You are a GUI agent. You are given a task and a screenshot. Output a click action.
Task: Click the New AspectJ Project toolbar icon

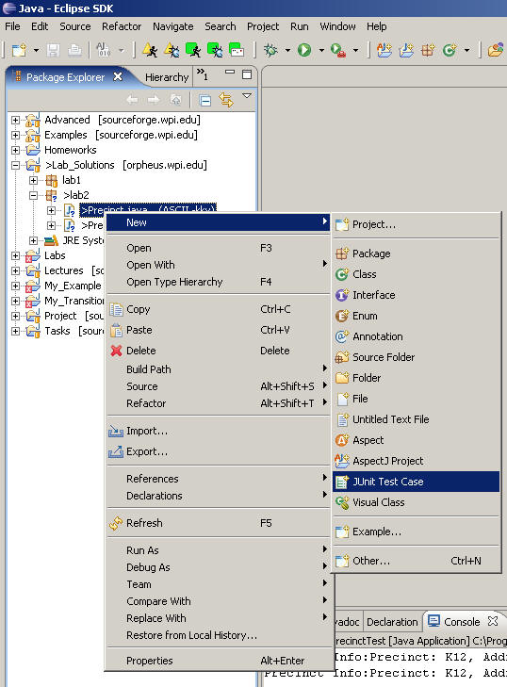384,50
